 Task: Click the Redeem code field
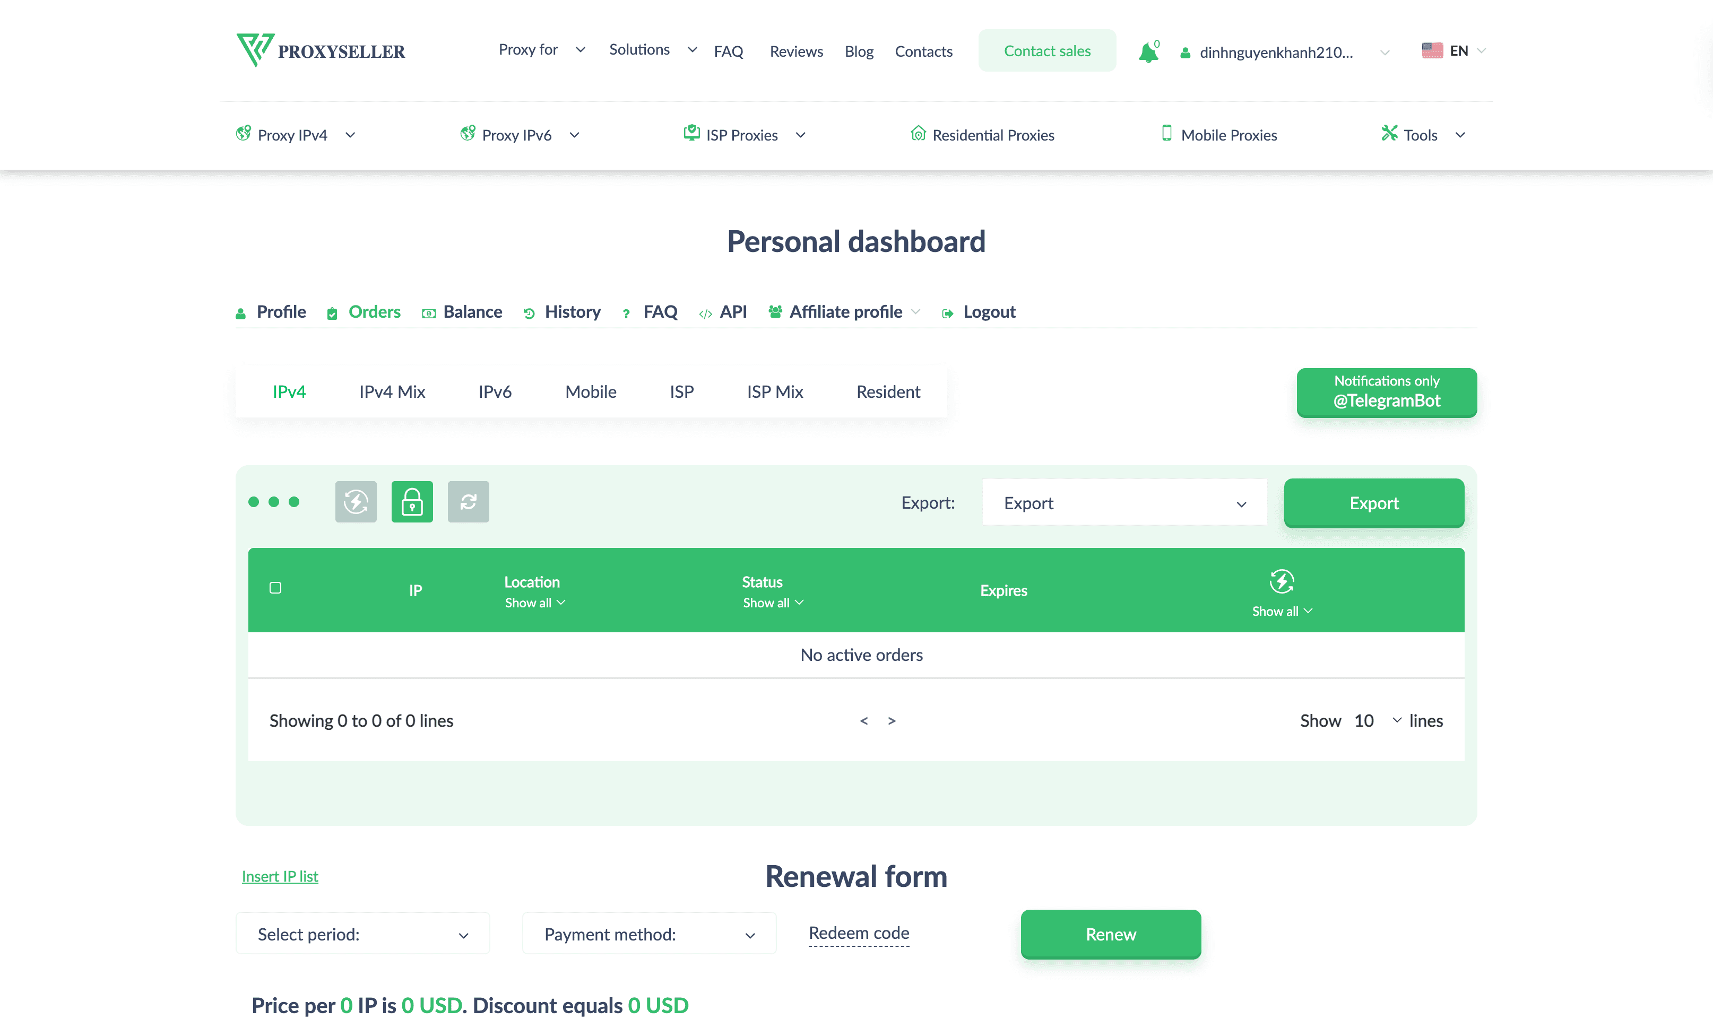click(x=859, y=933)
